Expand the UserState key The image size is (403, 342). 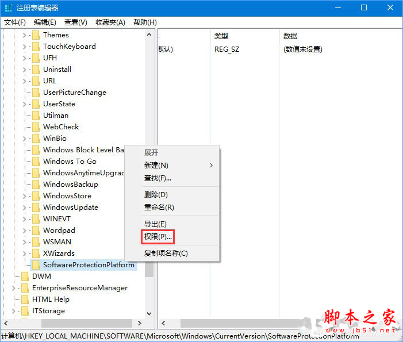coord(24,104)
